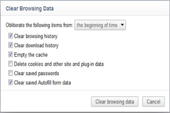Viewport: 170px width, 113px height.
Task: Cancel the Clear Browsing Data dialog
Action: (x=153, y=102)
